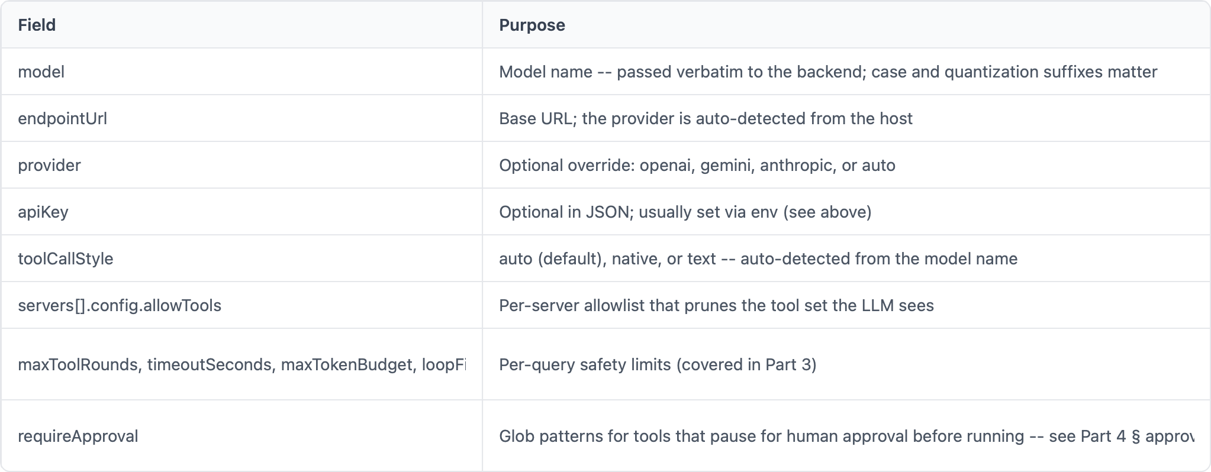Viewport: 1211px width, 472px height.
Task: Click the provider field name
Action: tap(49, 165)
